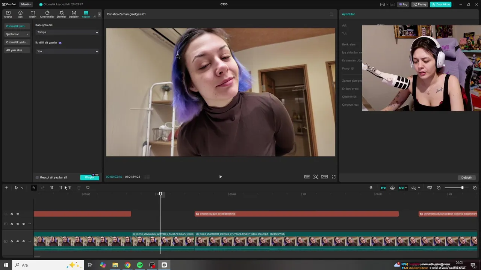Open the İki dilli alt yazılar Yok dropdown
Viewport: 481px width, 270px height.
coord(67,51)
